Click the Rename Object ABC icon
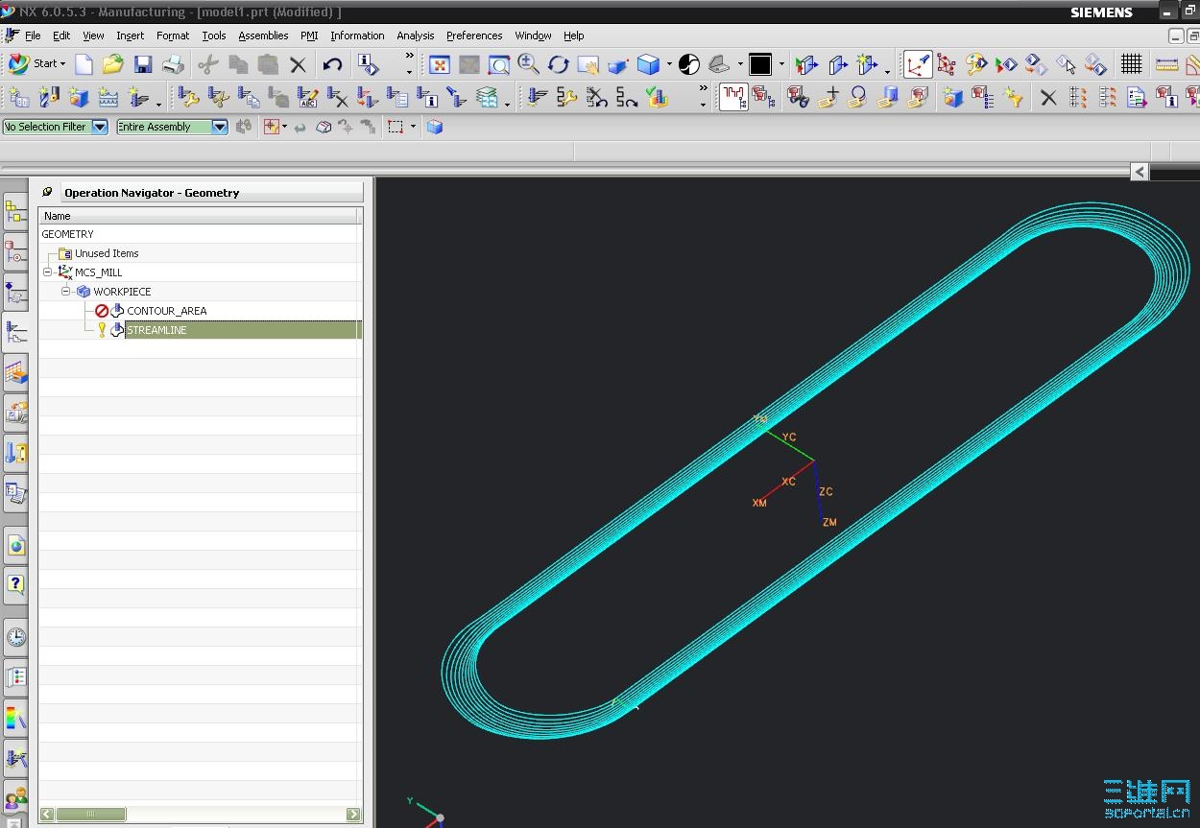 coord(308,97)
